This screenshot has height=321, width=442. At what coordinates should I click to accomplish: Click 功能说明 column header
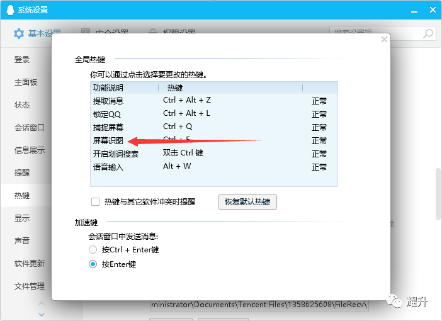(124, 88)
